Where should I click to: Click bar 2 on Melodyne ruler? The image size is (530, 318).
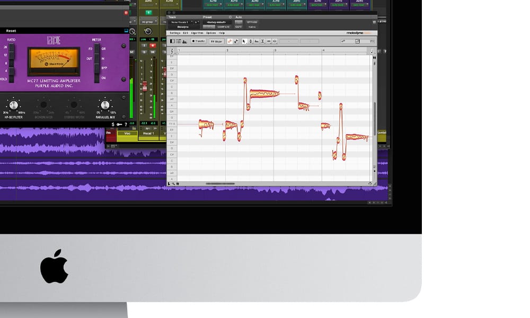(x=227, y=50)
